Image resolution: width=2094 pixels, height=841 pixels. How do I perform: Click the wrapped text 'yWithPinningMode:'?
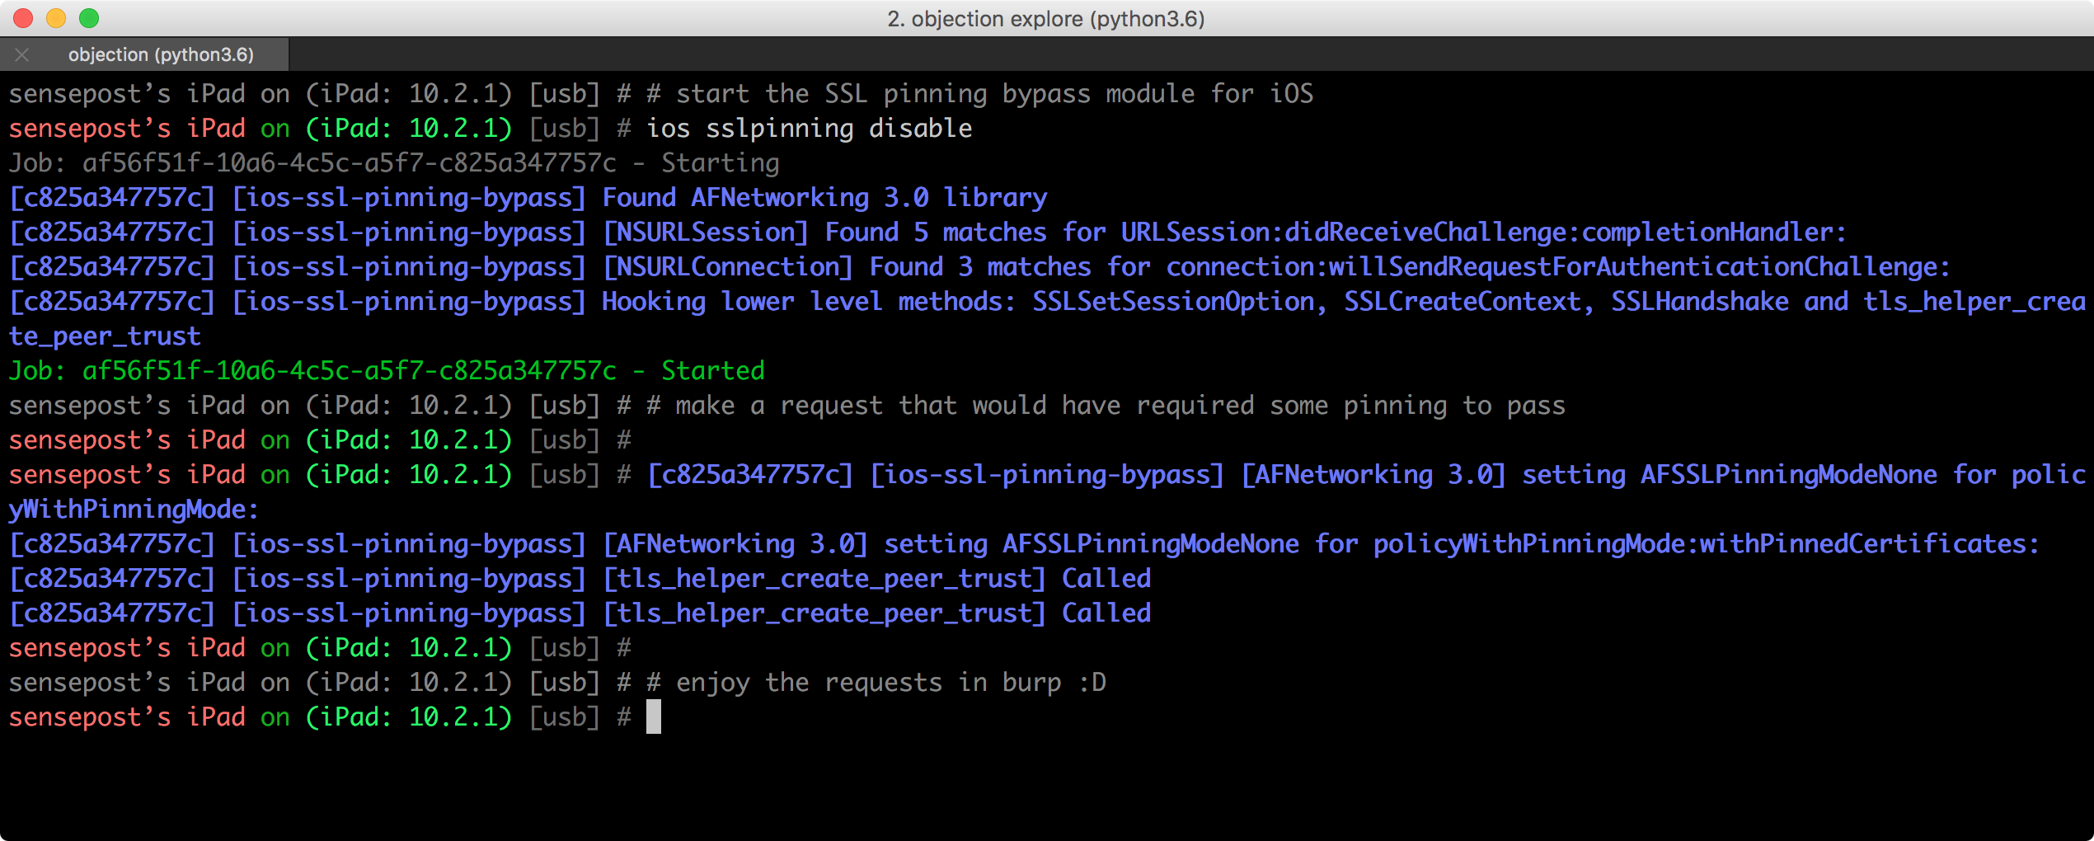134,510
